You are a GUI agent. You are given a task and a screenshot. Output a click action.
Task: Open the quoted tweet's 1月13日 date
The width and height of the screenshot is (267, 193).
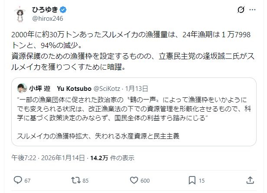tap(136, 88)
